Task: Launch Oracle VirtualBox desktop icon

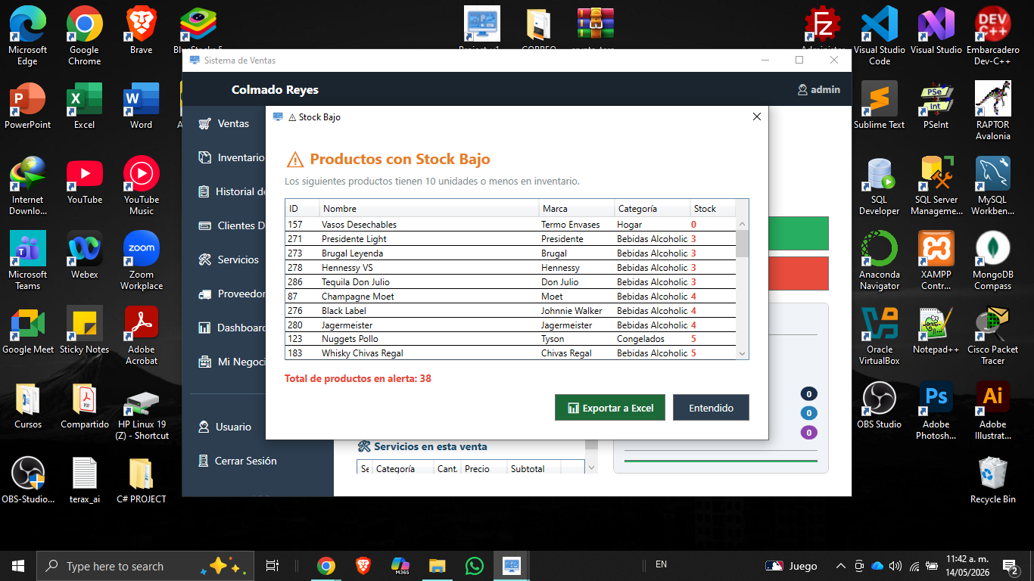Action: tap(880, 335)
